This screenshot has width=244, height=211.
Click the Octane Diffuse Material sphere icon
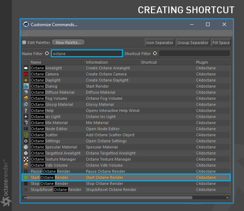click(x=26, y=92)
